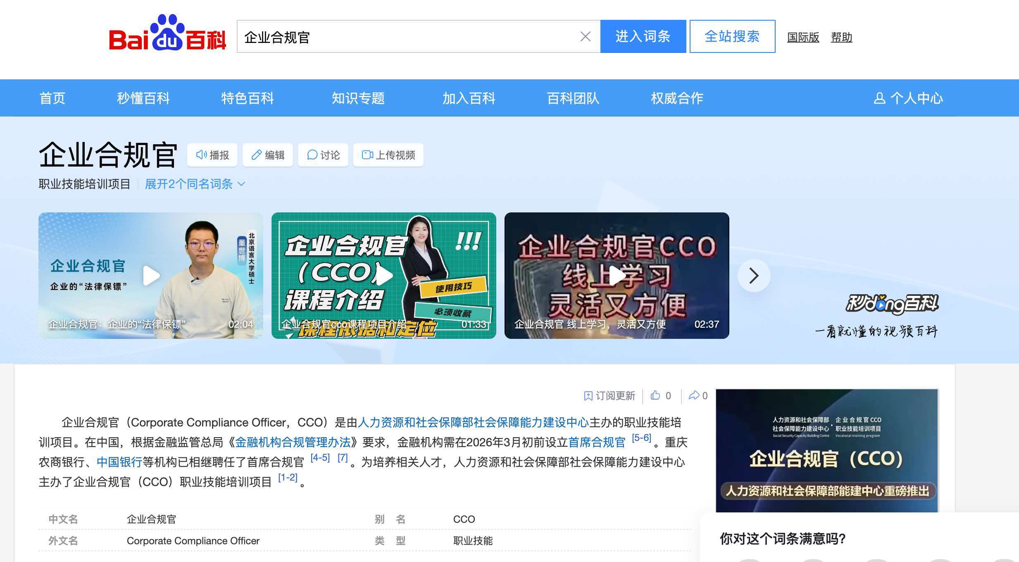Open the 秒懂百科 logo on the right

[x=892, y=304]
